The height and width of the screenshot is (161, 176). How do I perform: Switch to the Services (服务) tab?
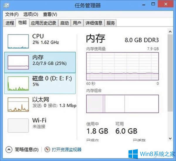111,23
